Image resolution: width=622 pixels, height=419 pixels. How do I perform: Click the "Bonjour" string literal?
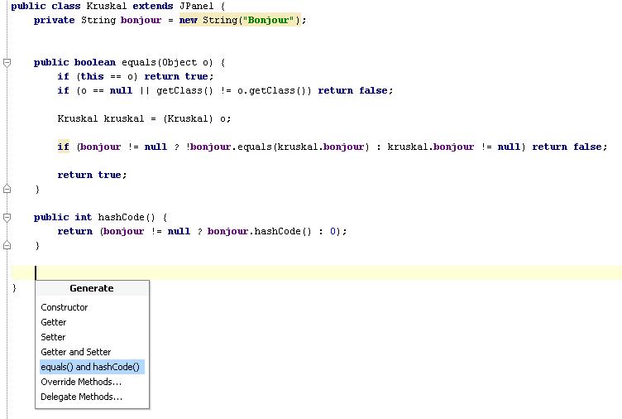[x=267, y=20]
